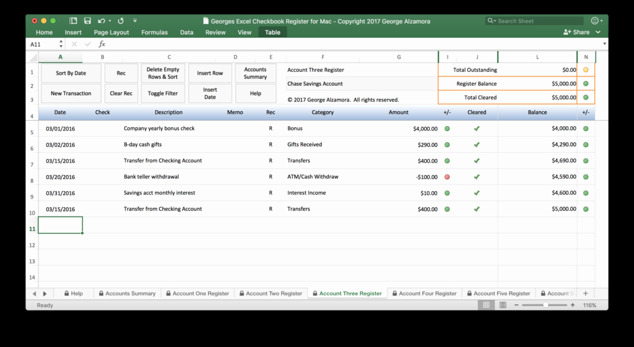Click Cleared checkmark for Bank teller withdrawal
The image size is (634, 347).
tap(477, 177)
